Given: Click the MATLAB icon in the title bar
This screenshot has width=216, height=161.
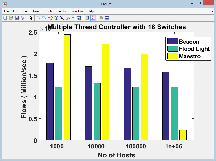Looking at the screenshot, I should click(x=5, y=4).
